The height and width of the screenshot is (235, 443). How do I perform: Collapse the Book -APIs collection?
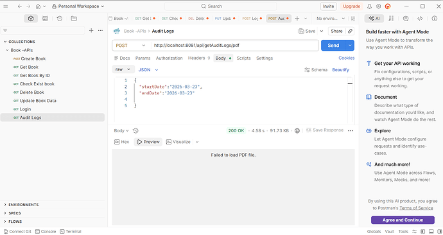7,50
